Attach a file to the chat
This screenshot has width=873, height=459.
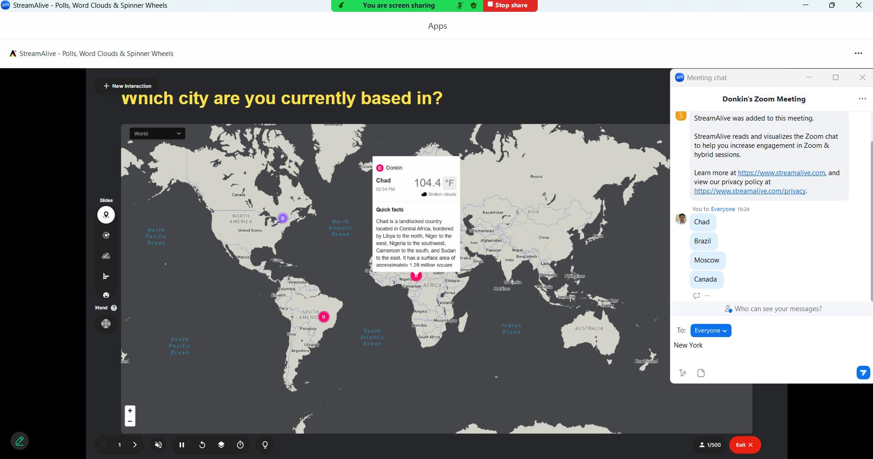[701, 373]
